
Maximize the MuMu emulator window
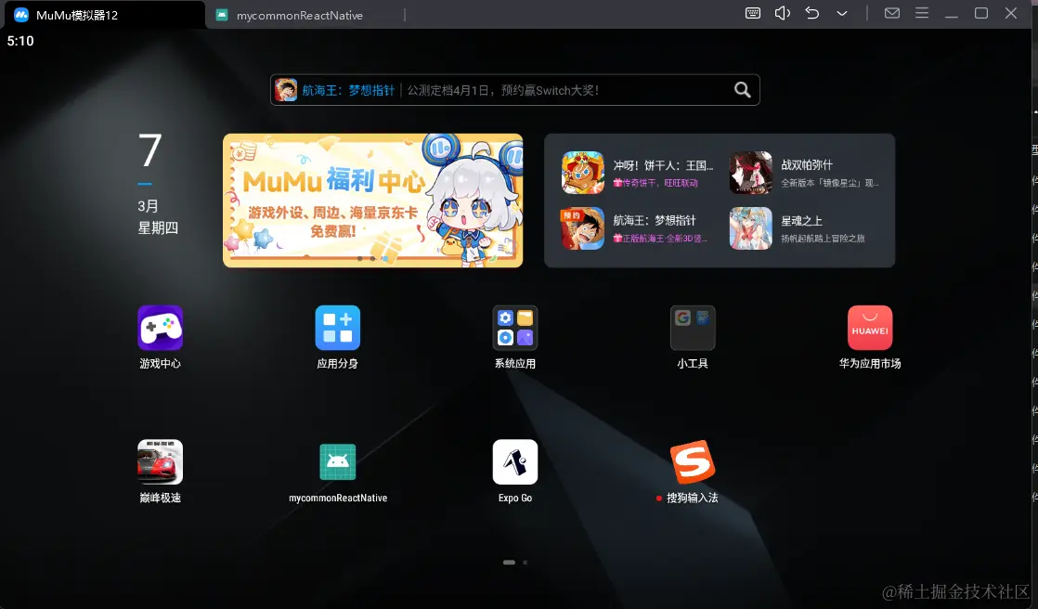(981, 13)
